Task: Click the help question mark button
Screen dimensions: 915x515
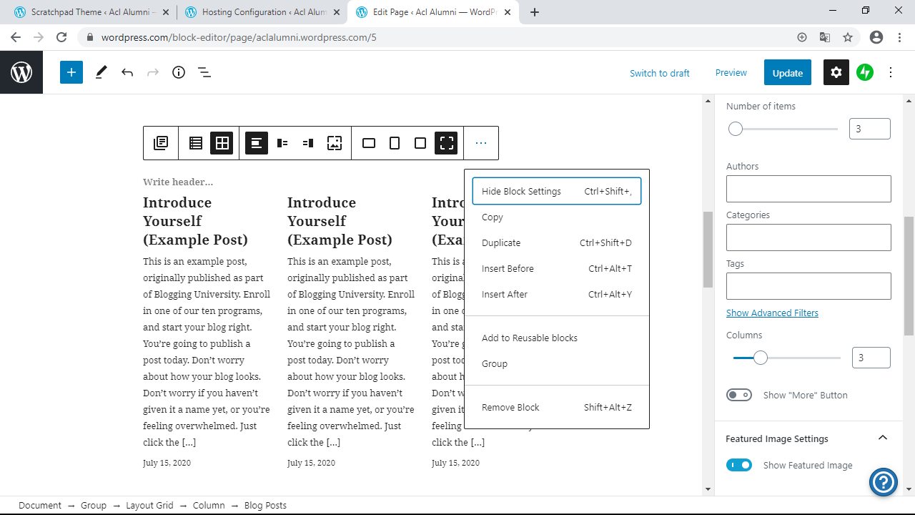Action: [883, 482]
